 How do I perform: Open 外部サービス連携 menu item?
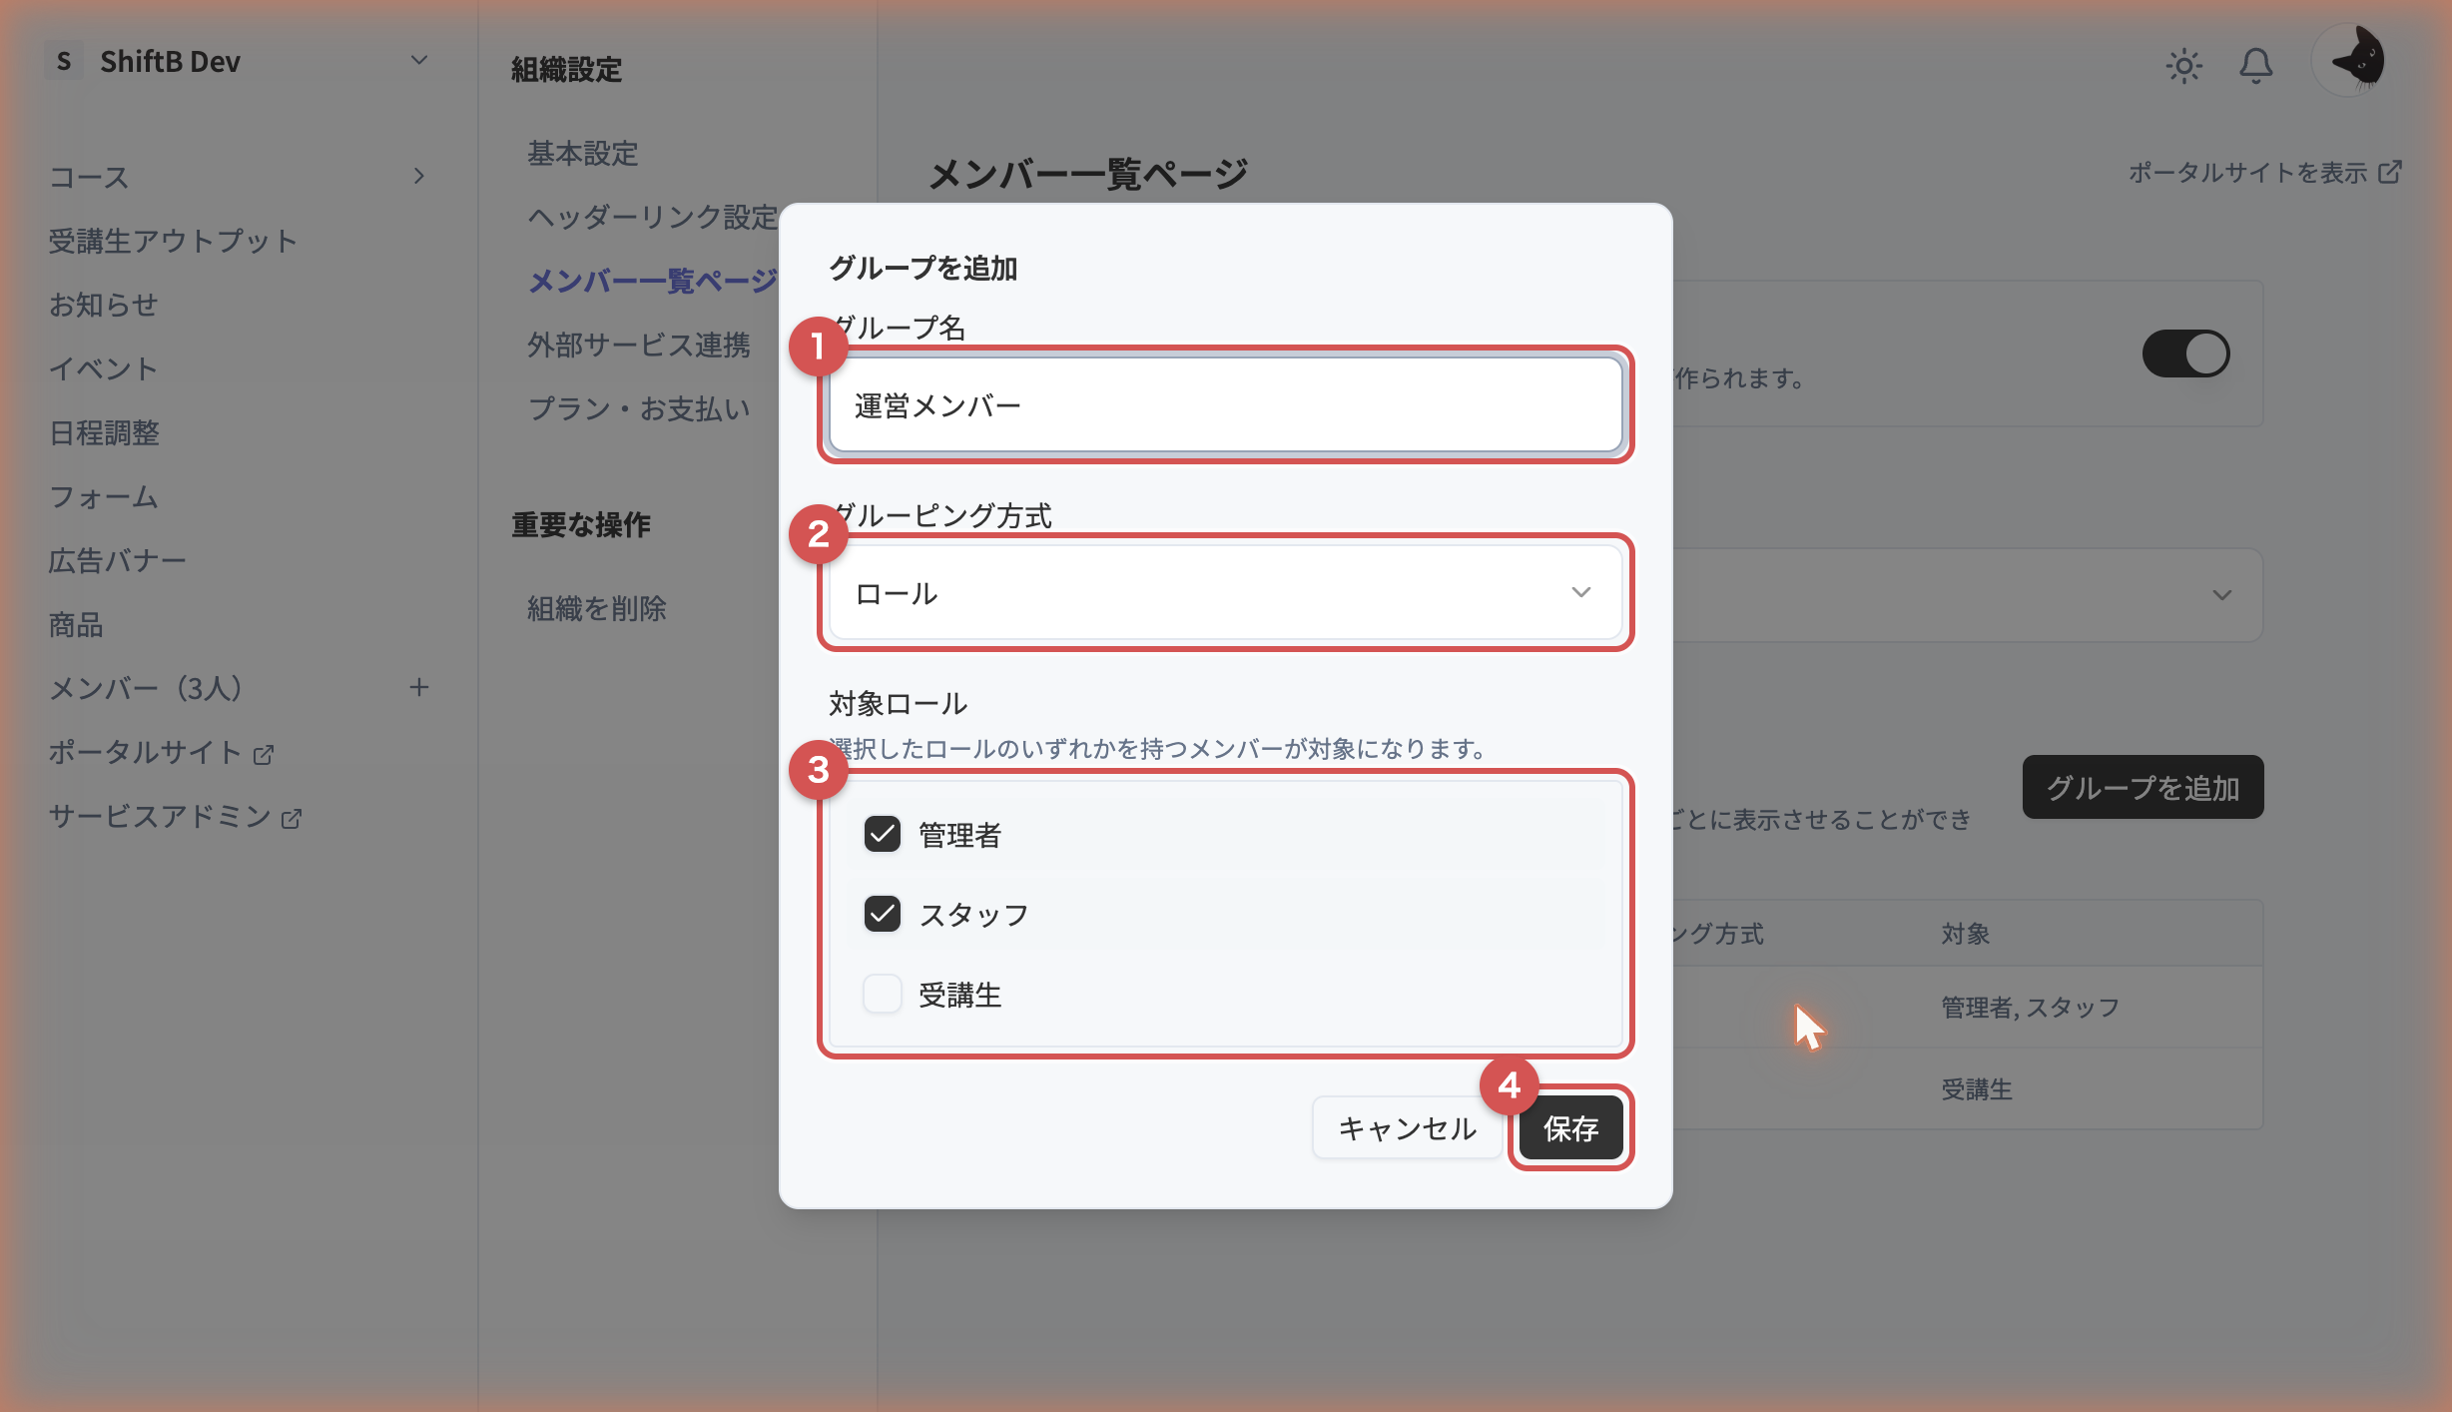point(639,345)
